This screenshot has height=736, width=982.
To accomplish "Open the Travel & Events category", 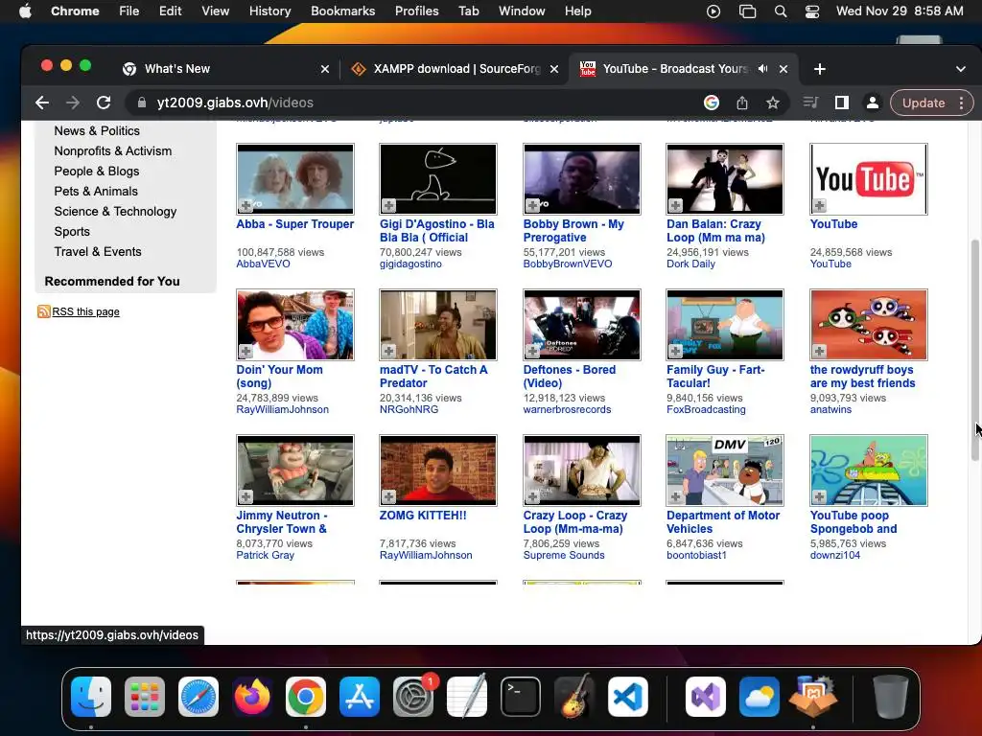I will pyautogui.click(x=98, y=252).
